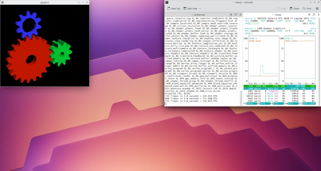Click the Konsole app icon in titlebar
This screenshot has height=171, width=321.
[x=167, y=2]
